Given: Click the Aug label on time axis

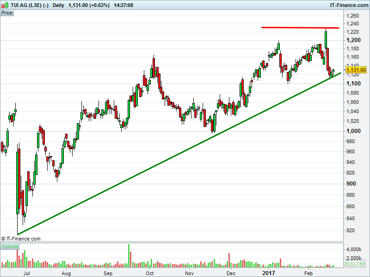Looking at the screenshot, I should point(66,273).
